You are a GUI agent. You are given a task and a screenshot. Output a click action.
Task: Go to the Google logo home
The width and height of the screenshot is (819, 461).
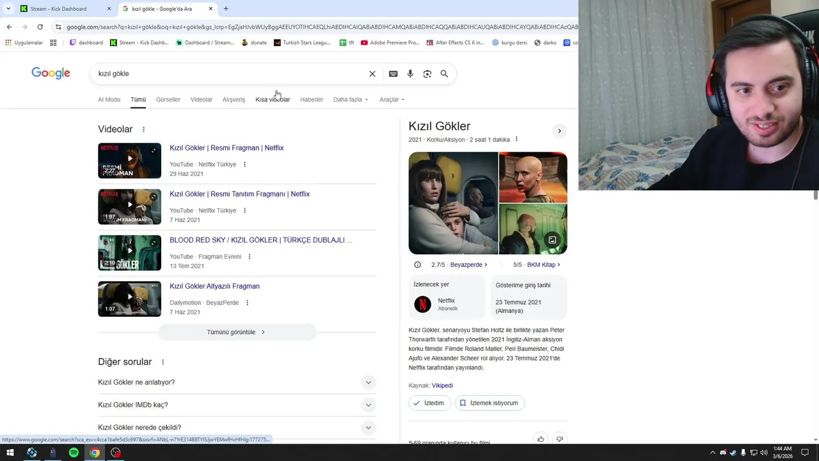[x=51, y=73]
